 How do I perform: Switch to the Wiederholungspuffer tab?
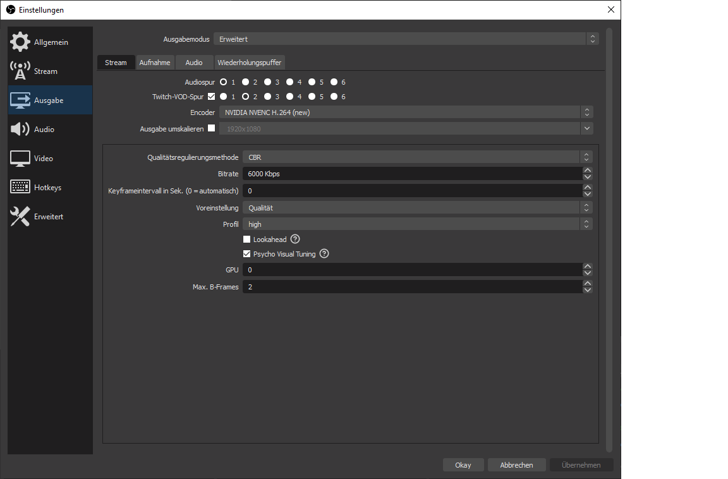coord(250,62)
